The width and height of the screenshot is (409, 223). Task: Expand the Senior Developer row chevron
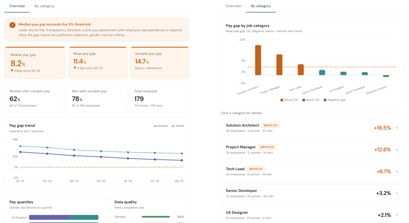(397, 193)
